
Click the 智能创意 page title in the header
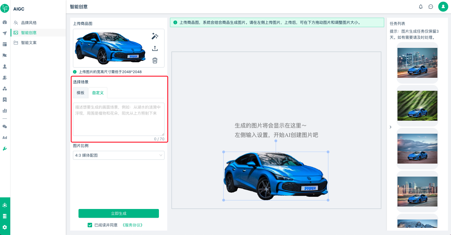(x=79, y=7)
